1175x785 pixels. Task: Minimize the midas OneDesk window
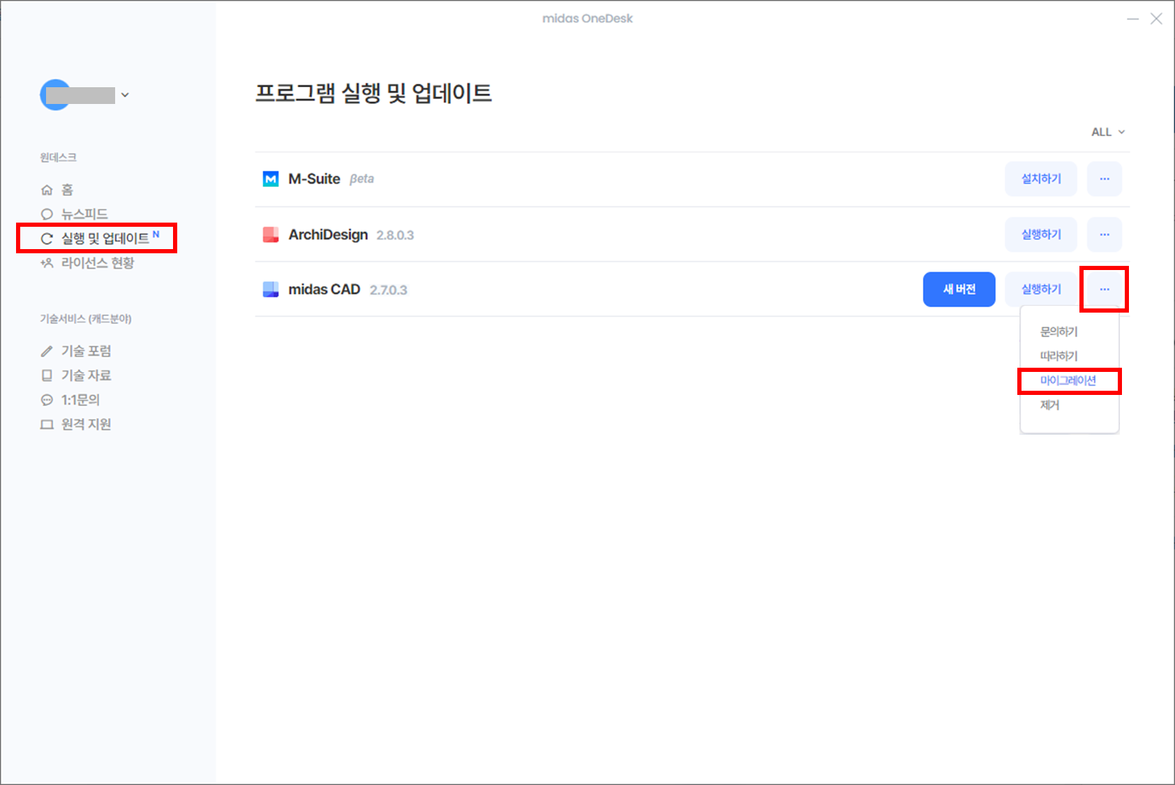click(1132, 19)
